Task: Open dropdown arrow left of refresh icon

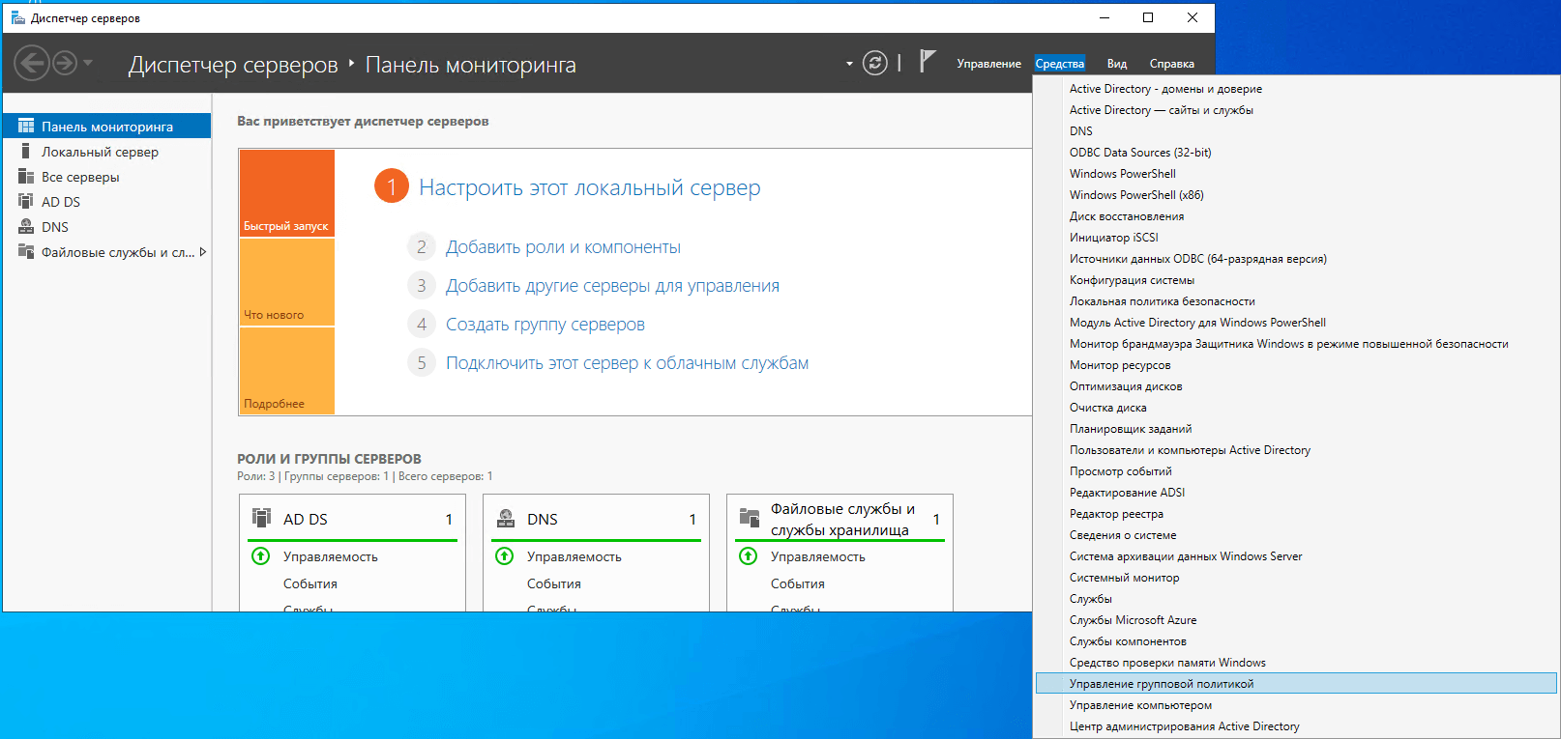Action: pyautogui.click(x=849, y=64)
